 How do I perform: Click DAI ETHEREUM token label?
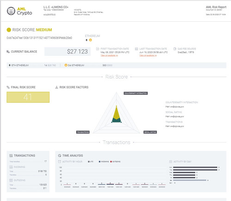click(76, 65)
